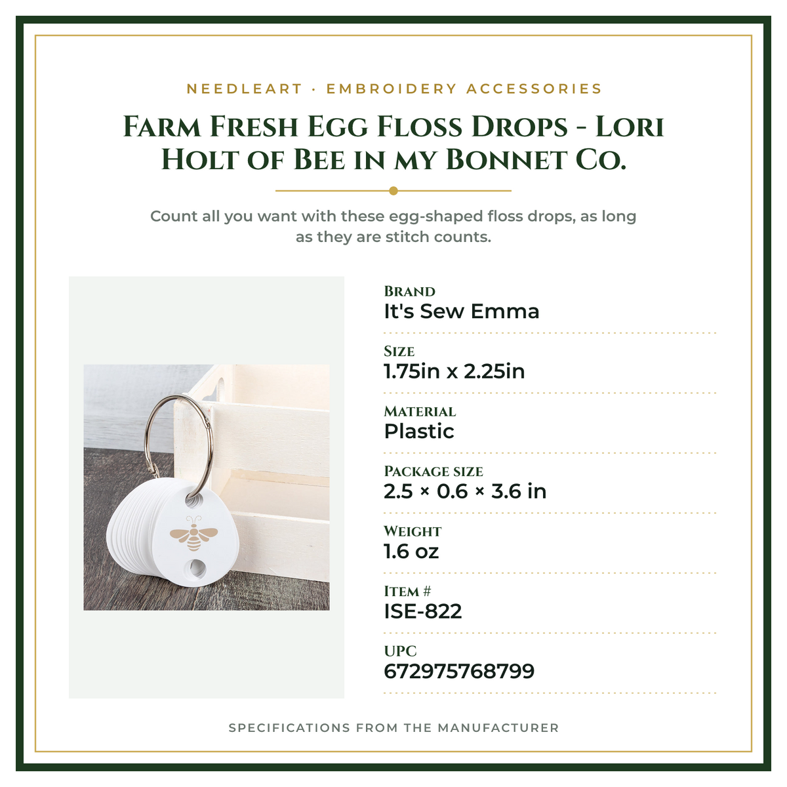The image size is (787, 787).
Task: Select the UPC code 672975768799
Action: [x=459, y=672]
